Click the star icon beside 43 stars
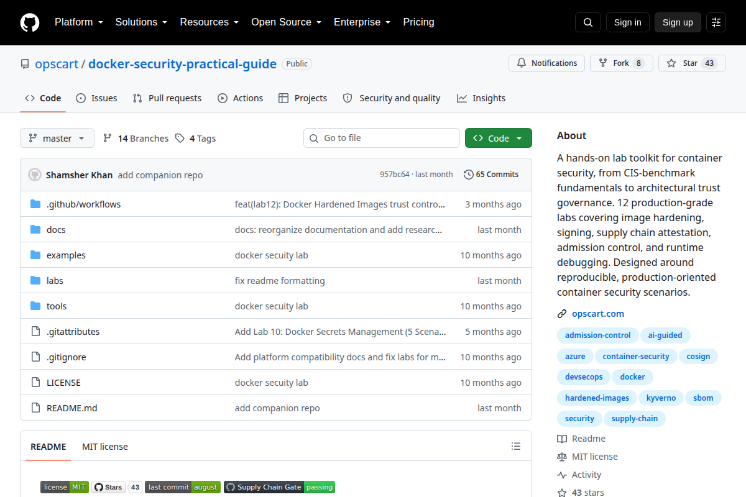Viewport: 746px width, 497px height. pos(562,493)
